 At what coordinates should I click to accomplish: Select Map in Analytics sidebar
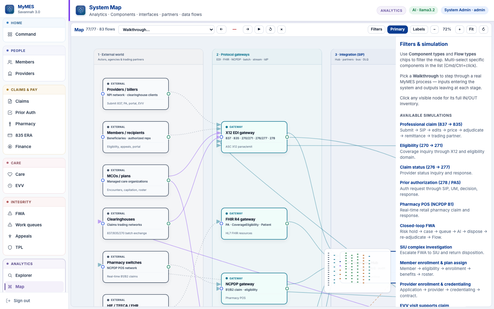coord(34,287)
